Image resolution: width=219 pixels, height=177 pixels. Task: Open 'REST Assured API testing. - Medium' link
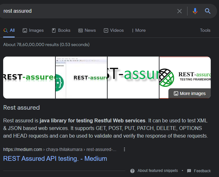pyautogui.click(x=55, y=159)
